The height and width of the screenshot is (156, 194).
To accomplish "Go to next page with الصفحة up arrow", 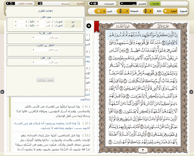I will 120,10.
